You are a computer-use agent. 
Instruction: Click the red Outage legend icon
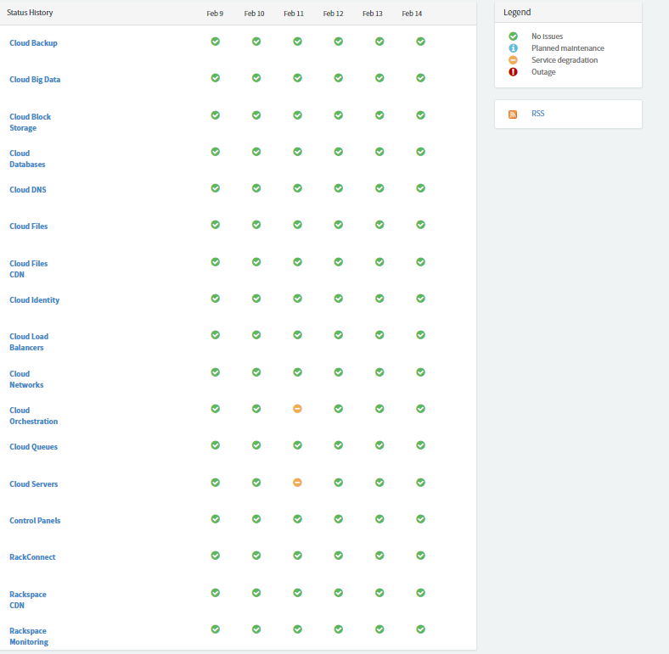pos(513,72)
